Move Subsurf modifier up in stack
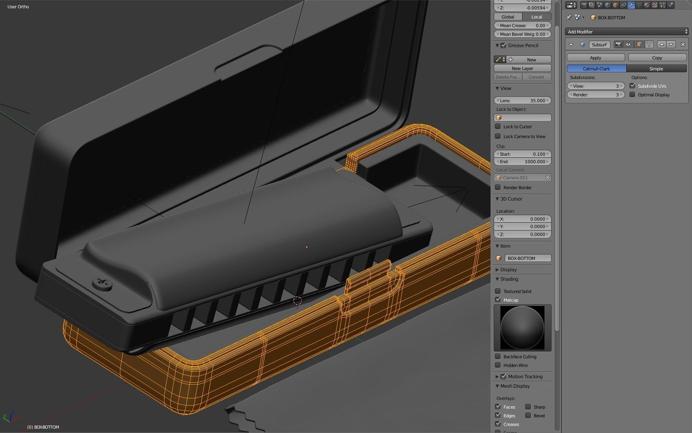Viewport: 692px width, 433px height. [x=662, y=44]
